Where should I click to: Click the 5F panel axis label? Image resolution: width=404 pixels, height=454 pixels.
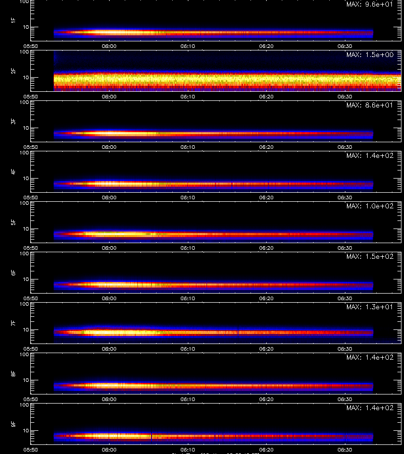tap(13, 222)
